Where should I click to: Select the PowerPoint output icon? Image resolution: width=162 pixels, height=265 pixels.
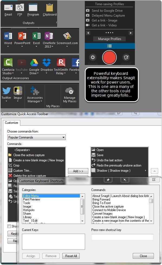pyautogui.click(x=22, y=36)
